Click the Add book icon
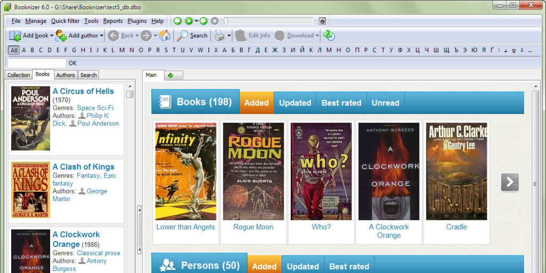Image resolution: width=546 pixels, height=273 pixels. click(x=15, y=36)
